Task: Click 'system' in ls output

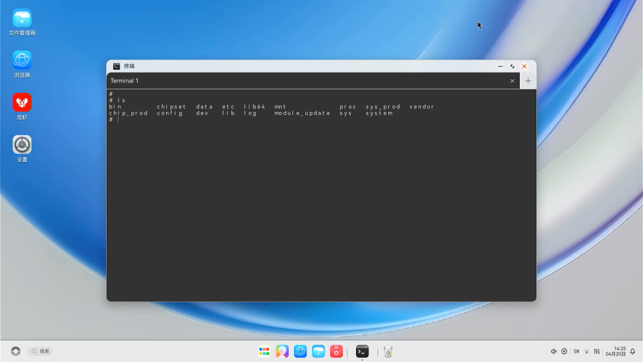Action: click(379, 113)
